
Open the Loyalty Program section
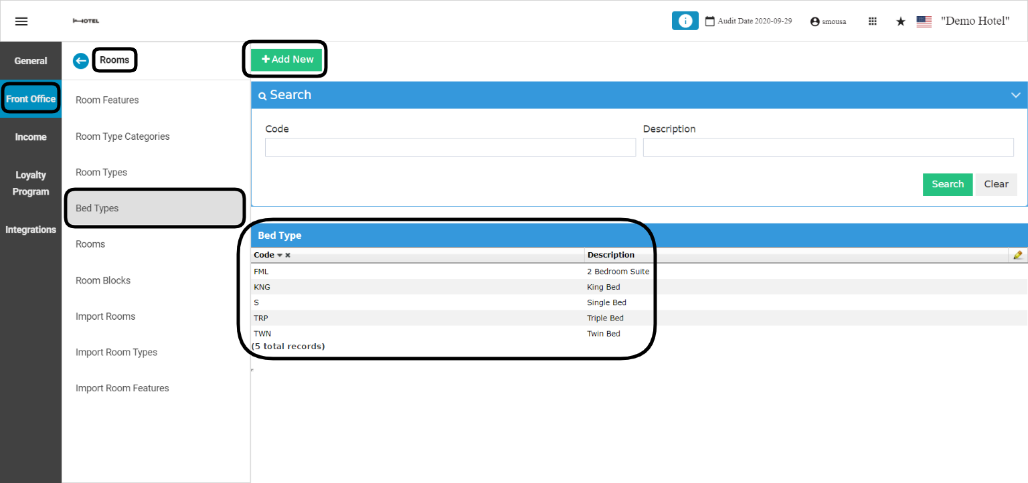[x=31, y=183]
